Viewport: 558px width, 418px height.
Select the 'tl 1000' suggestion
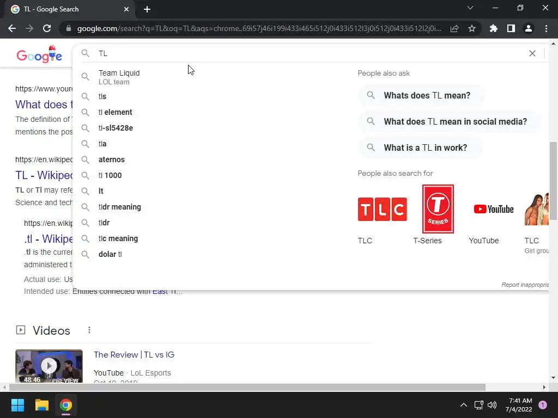click(x=214, y=175)
